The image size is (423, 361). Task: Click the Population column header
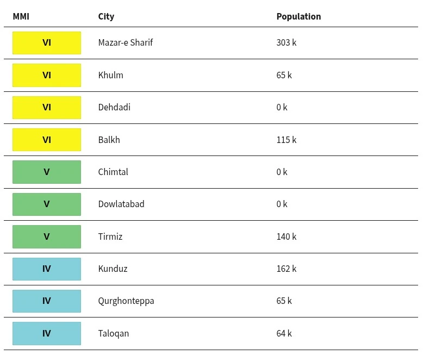click(x=298, y=16)
